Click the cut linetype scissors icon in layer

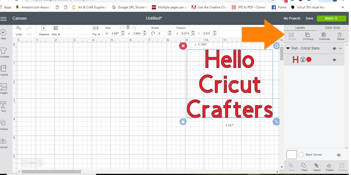[x=303, y=59]
